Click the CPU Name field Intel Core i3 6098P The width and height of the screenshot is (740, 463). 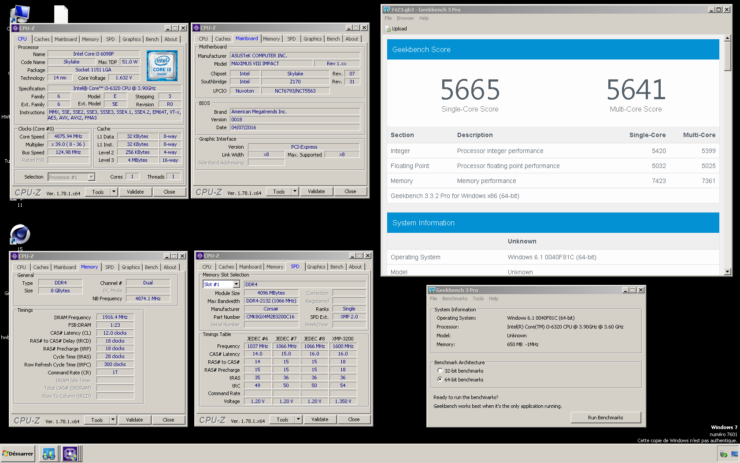click(x=93, y=54)
